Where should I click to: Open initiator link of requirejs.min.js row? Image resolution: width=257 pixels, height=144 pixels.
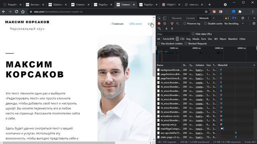pos(200,124)
